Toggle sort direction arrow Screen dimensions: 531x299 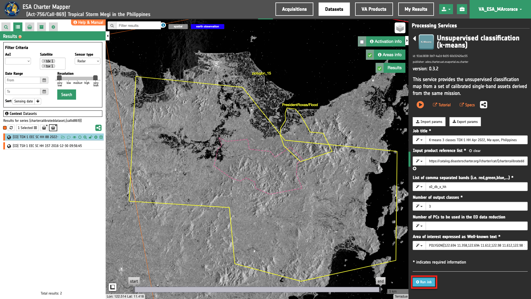(38, 101)
